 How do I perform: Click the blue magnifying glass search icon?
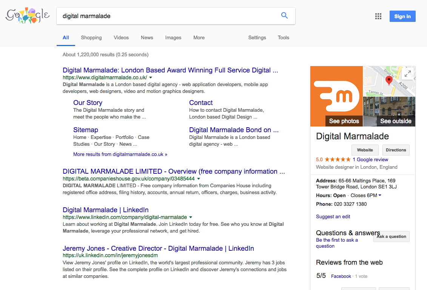point(284,16)
